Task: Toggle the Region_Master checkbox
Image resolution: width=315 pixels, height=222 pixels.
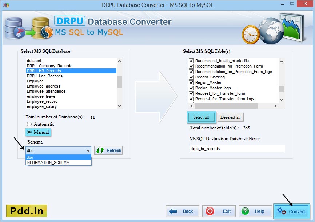Action: coord(191,82)
